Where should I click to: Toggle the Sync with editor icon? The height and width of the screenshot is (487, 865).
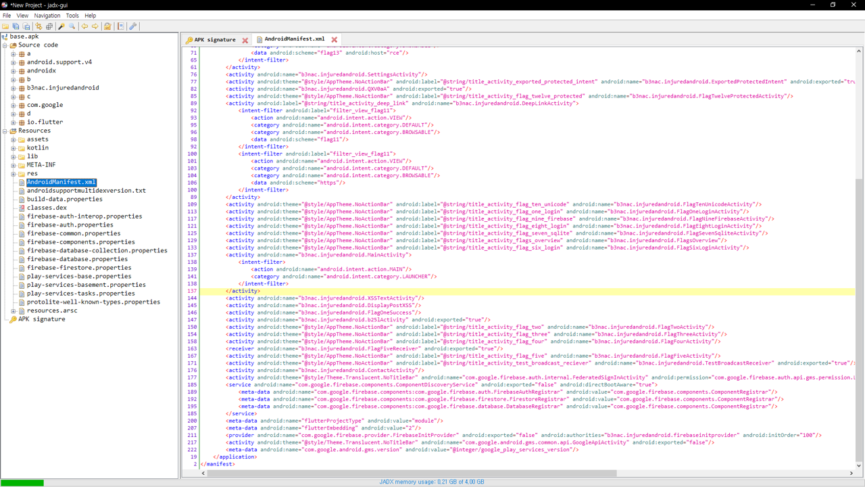39,26
